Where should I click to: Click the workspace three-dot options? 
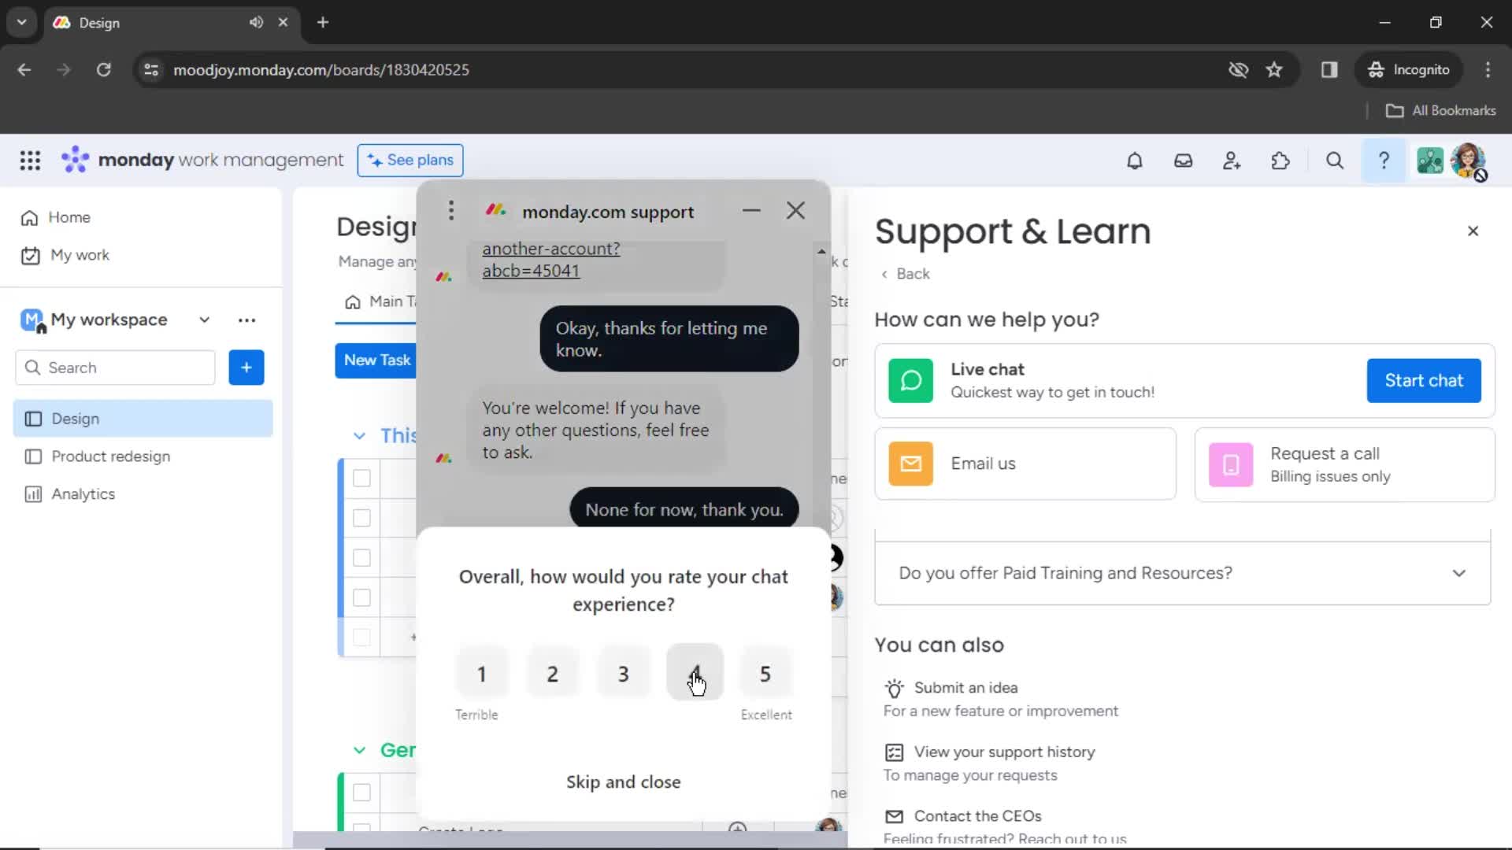(246, 320)
